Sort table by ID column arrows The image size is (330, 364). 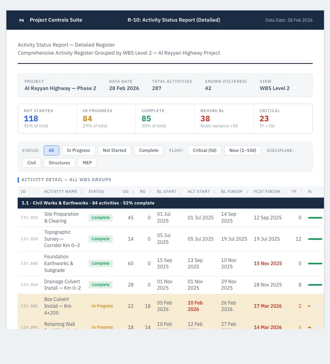38,192
